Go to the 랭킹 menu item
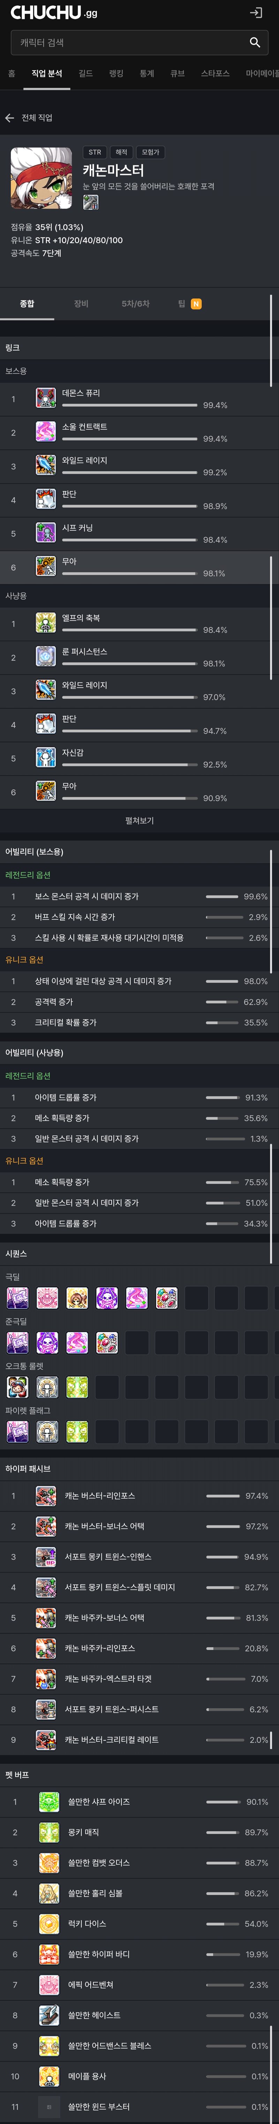Screen dimensions: 279x2124 tap(116, 73)
